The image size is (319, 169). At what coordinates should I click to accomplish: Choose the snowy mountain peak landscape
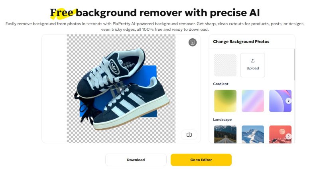tap(253, 134)
